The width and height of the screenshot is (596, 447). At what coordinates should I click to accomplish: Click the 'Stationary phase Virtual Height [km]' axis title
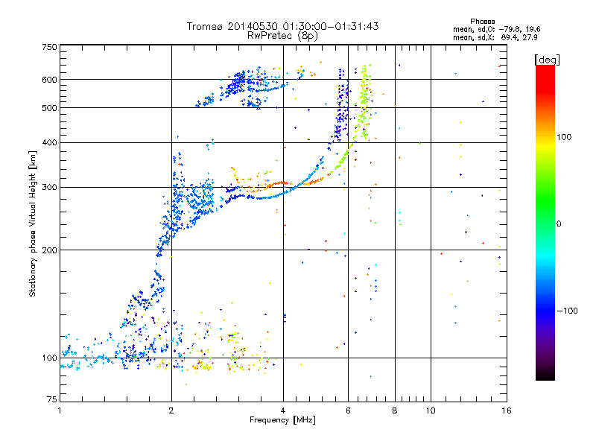tap(33, 223)
